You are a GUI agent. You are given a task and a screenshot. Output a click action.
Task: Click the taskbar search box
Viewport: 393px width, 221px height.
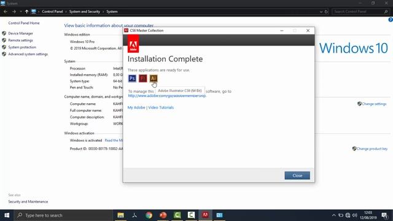tap(63, 215)
